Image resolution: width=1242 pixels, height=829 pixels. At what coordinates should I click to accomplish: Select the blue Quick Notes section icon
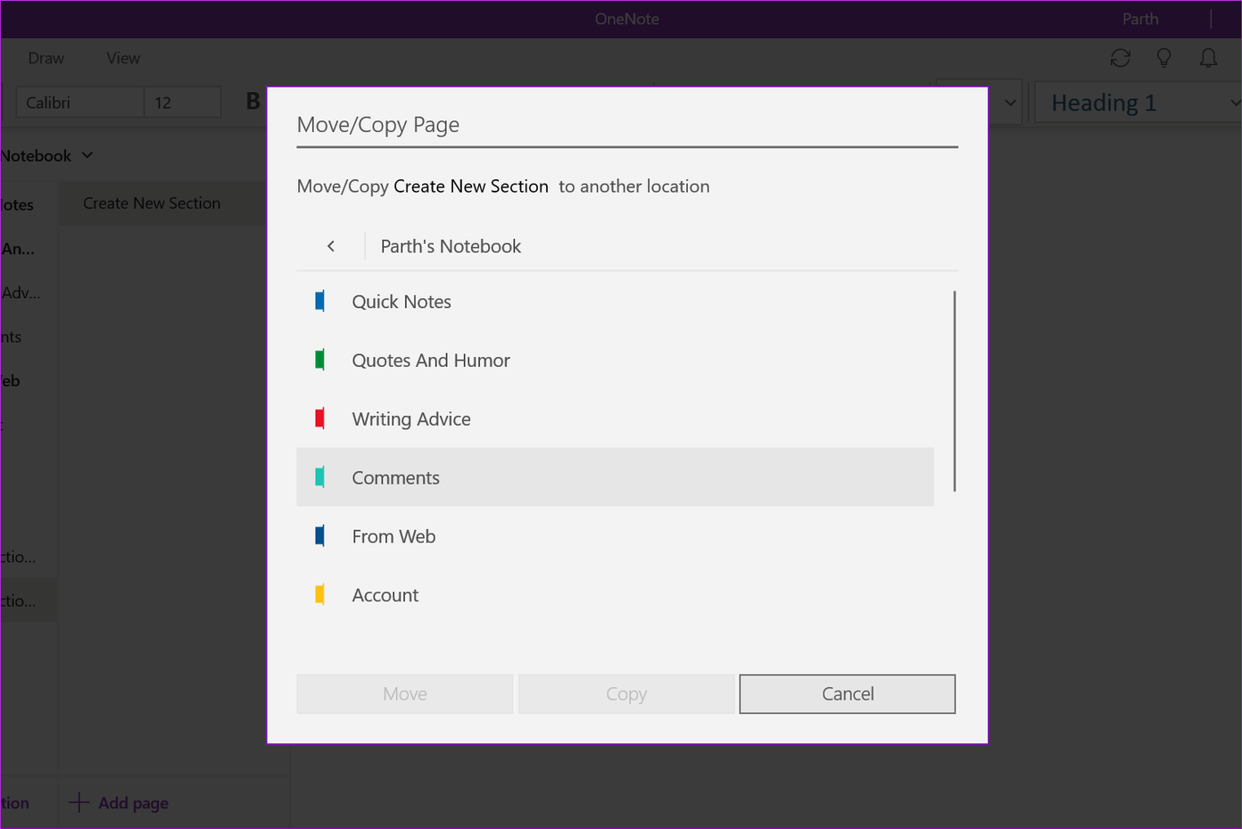click(x=319, y=302)
